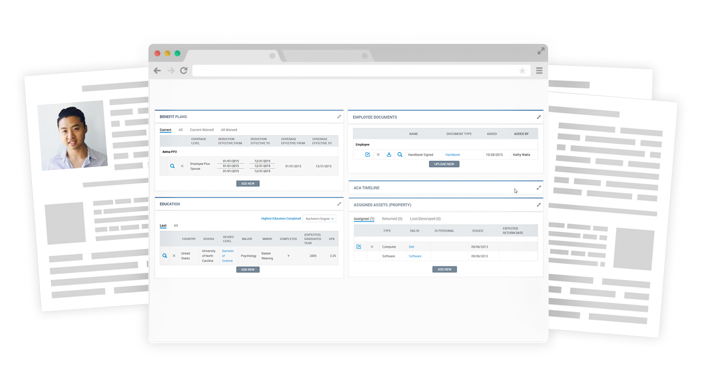Open the Lost/Destroyed (0) tab

425,219
